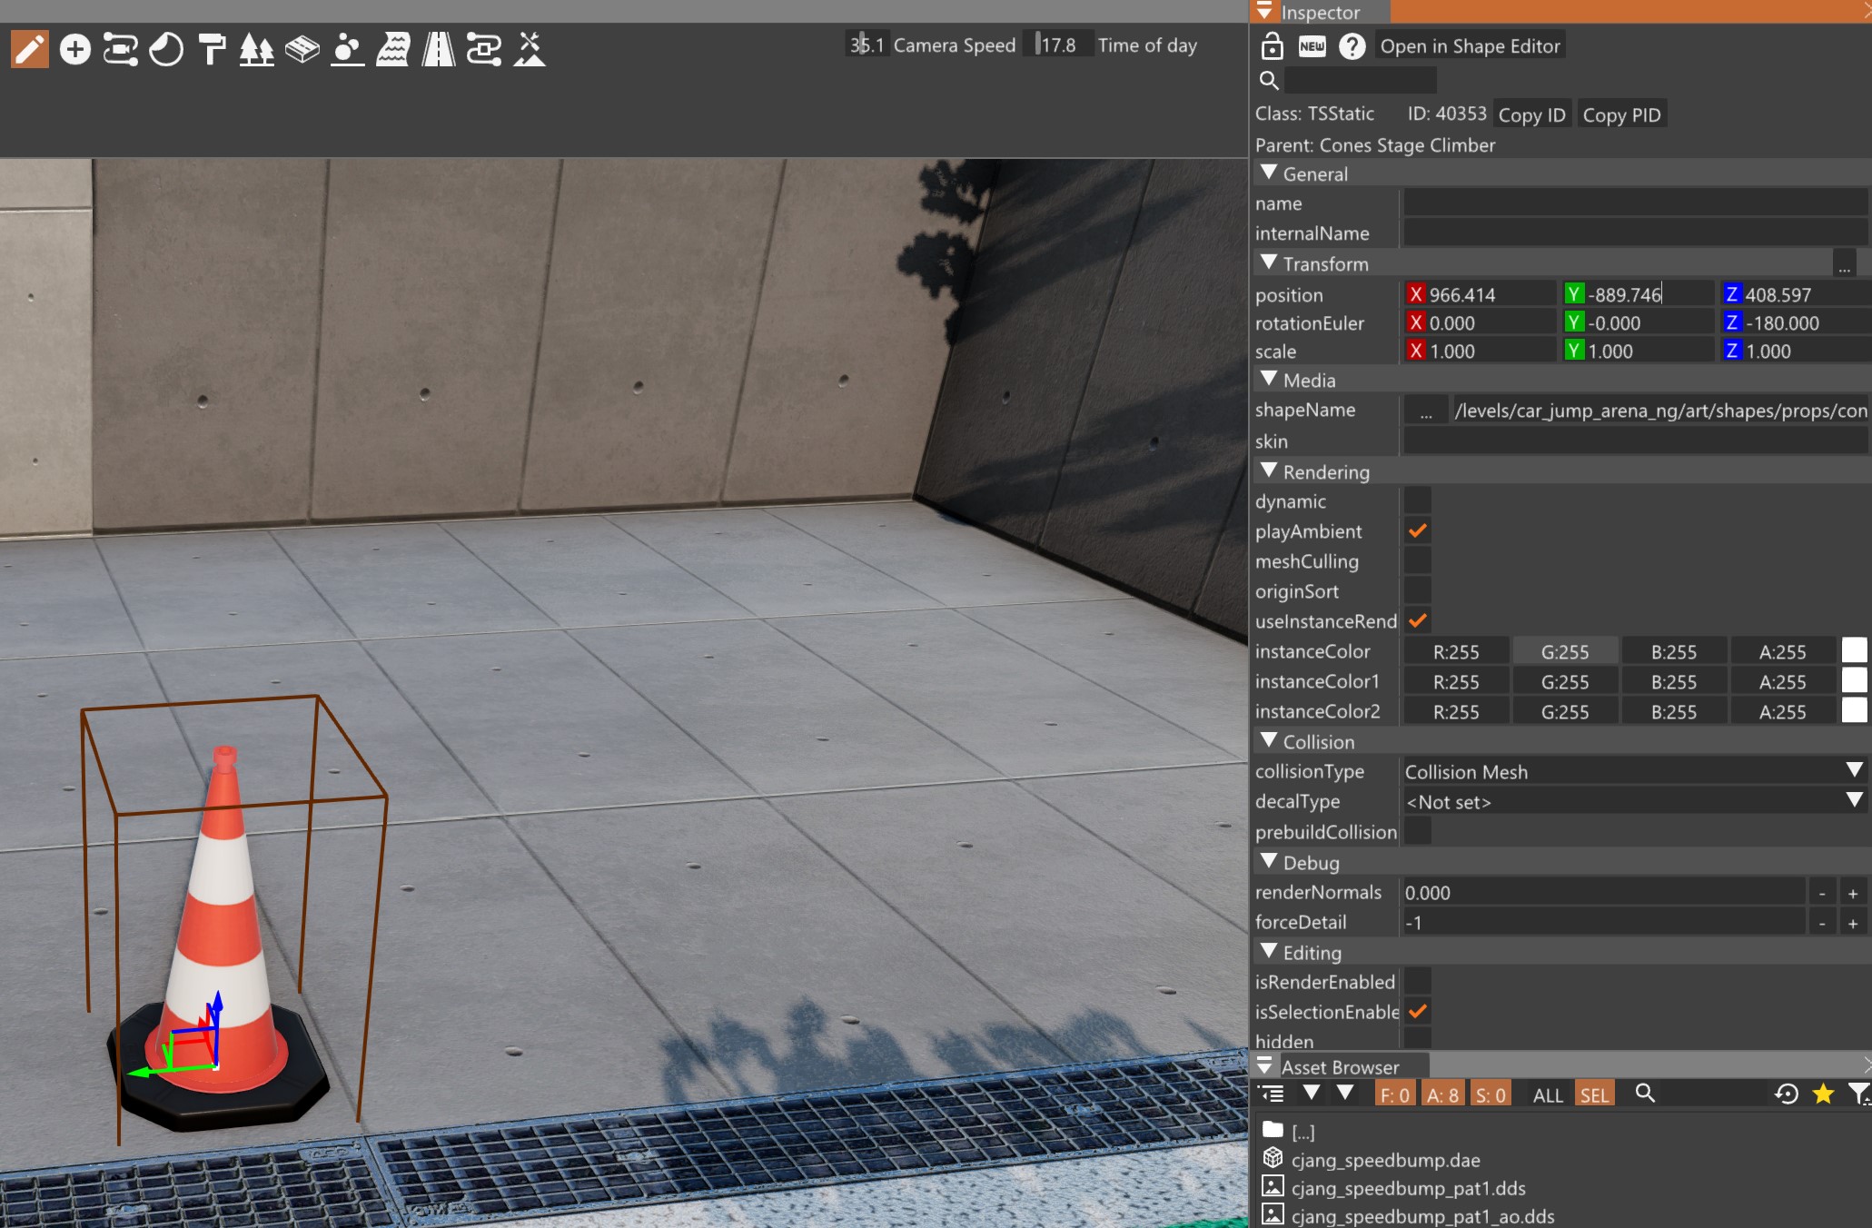Click Open in Shape Editor button

tap(1470, 46)
